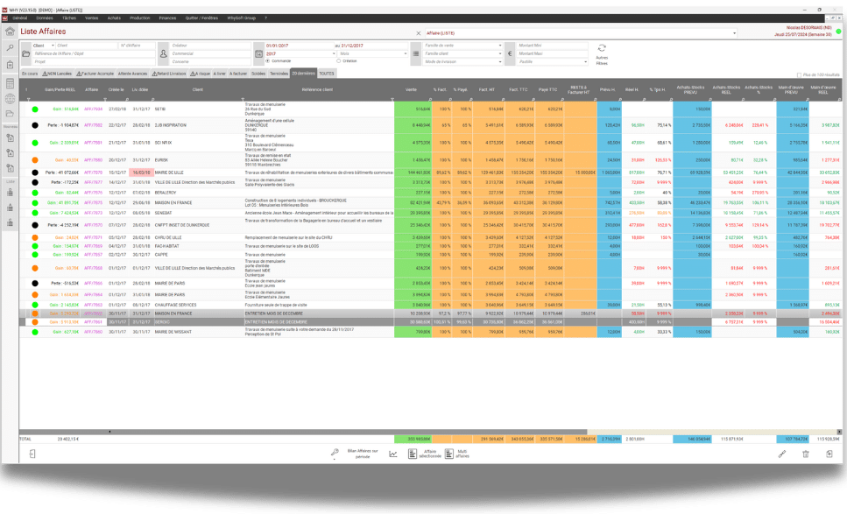
Task: Open the line chart icon in bottom toolbar
Action: click(x=392, y=454)
